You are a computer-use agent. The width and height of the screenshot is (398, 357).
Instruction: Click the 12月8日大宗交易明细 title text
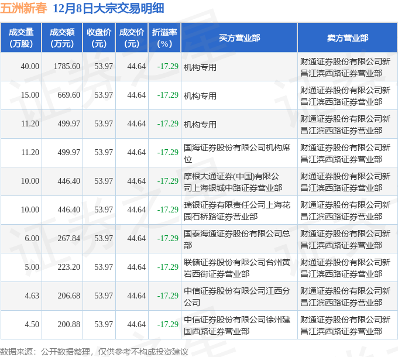(x=108, y=8)
